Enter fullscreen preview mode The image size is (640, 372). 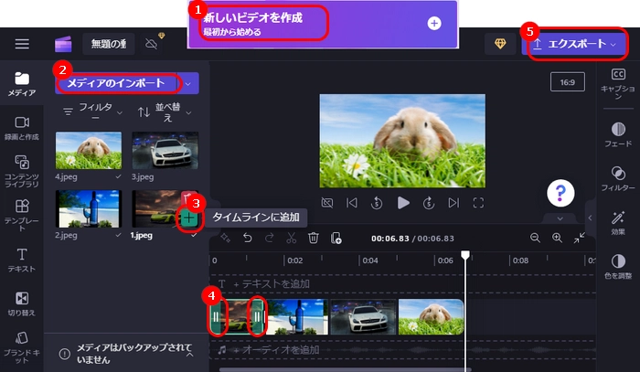click(x=478, y=203)
